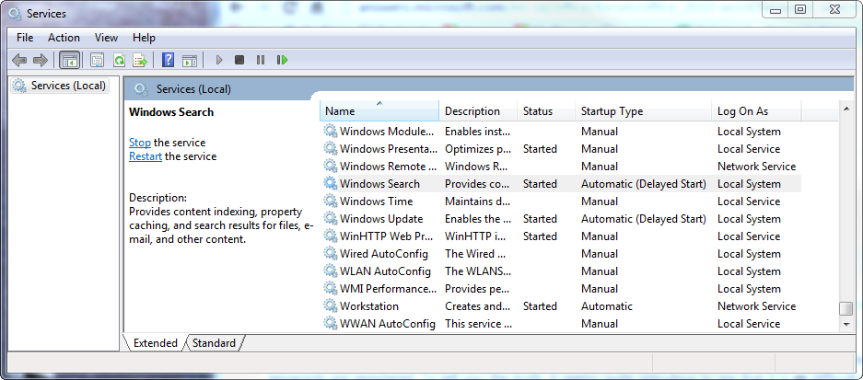Click the Stop Service square icon
This screenshot has height=380, width=863.
[239, 60]
